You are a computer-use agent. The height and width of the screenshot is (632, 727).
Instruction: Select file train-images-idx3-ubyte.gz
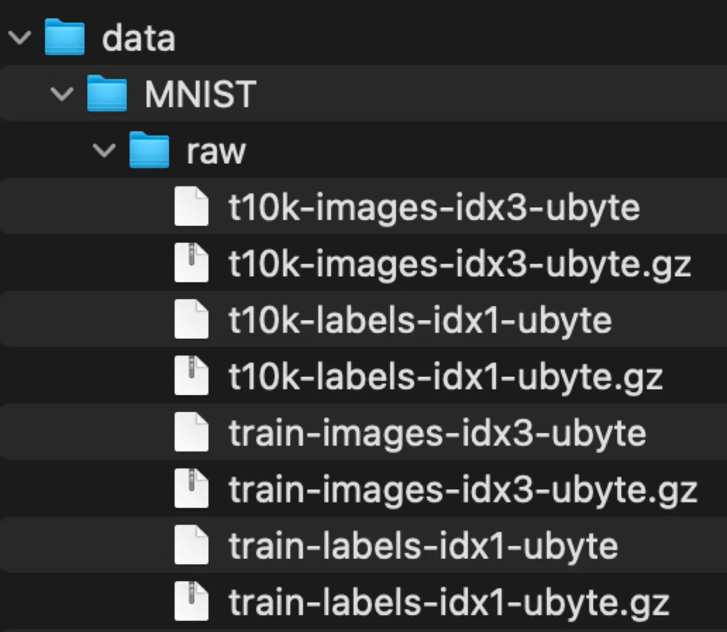[x=463, y=490]
